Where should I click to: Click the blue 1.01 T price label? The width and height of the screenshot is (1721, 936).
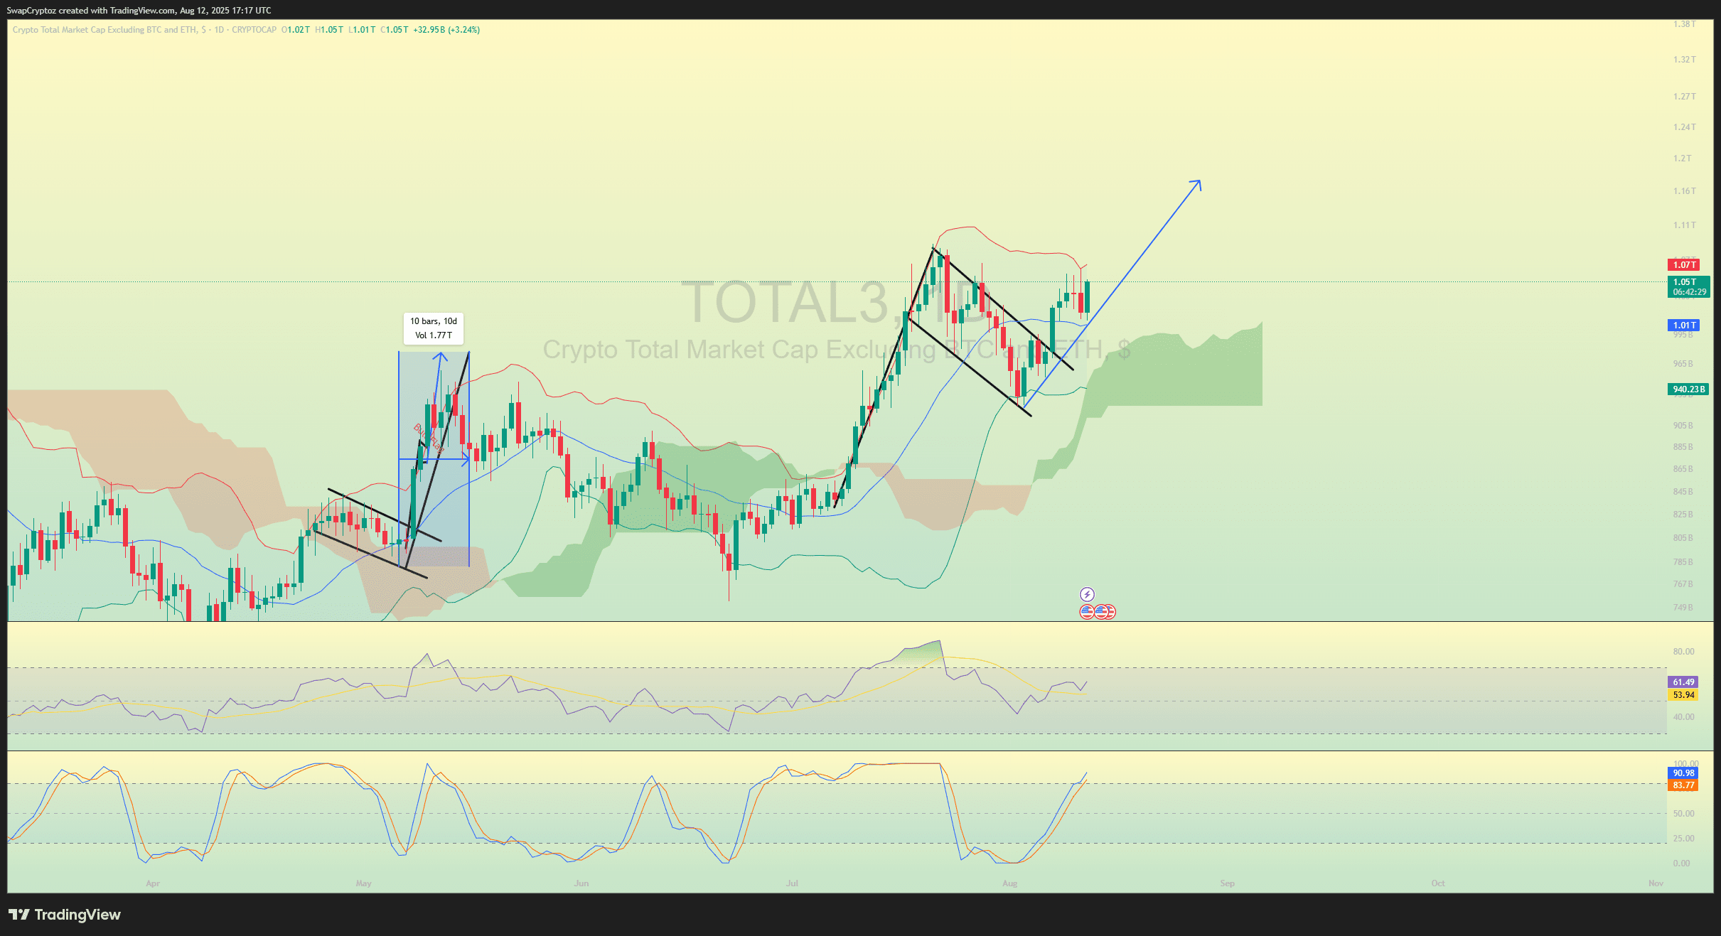pos(1683,326)
